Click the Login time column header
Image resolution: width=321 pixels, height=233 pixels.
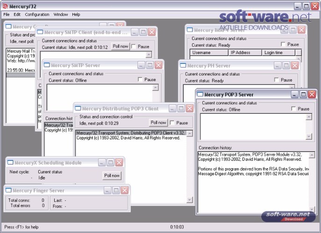point(278,53)
